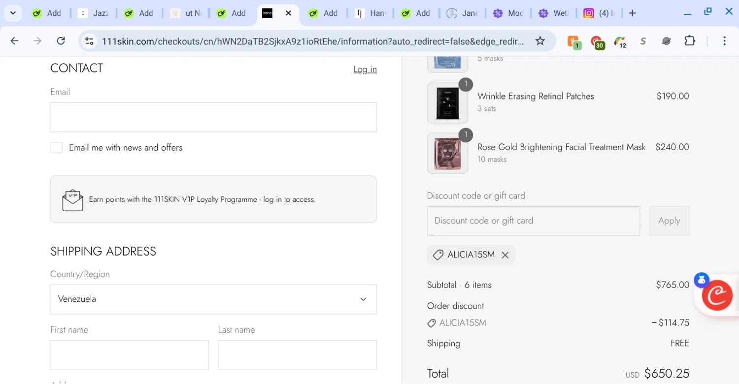Click the CONTACT heading
Image resolution: width=739 pixels, height=384 pixels.
coord(76,68)
